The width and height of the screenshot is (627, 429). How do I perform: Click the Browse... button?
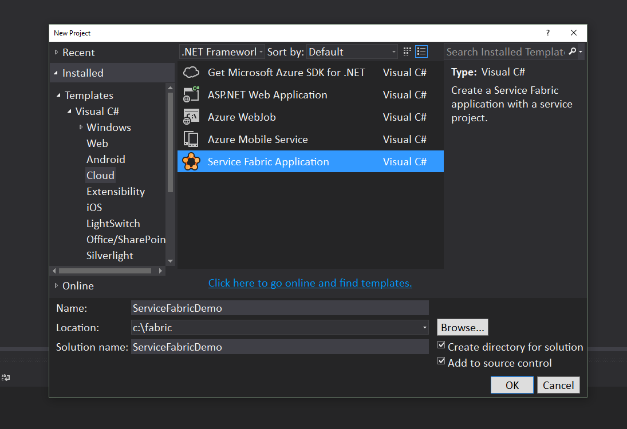pos(462,328)
